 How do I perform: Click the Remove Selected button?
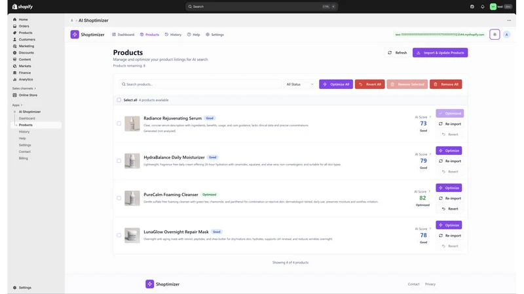(x=407, y=84)
